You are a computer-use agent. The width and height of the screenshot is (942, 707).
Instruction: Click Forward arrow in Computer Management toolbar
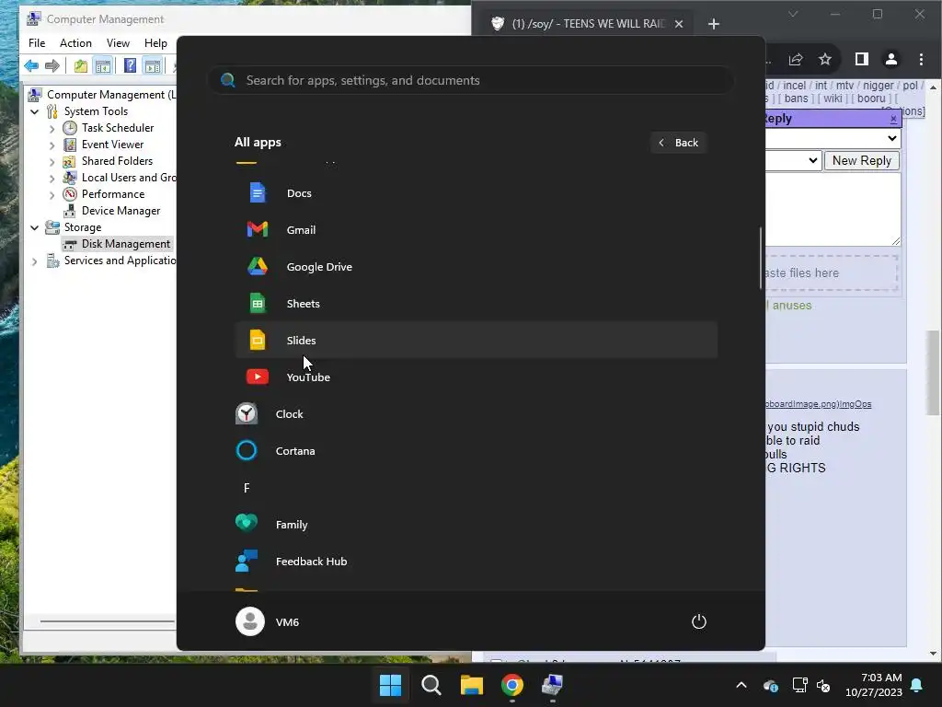(x=52, y=65)
